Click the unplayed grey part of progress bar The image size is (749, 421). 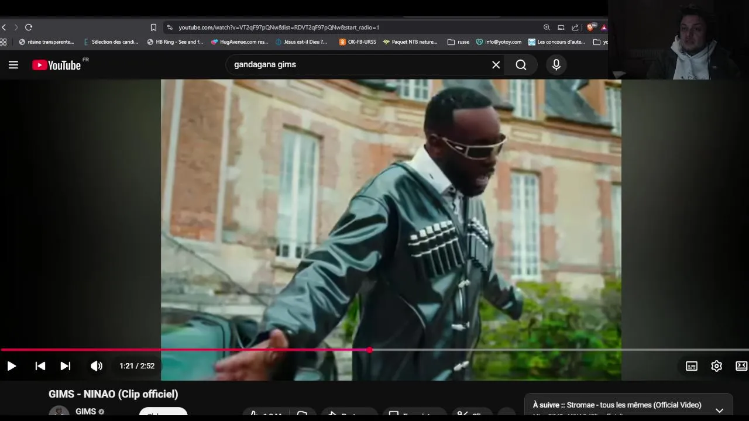click(561, 350)
